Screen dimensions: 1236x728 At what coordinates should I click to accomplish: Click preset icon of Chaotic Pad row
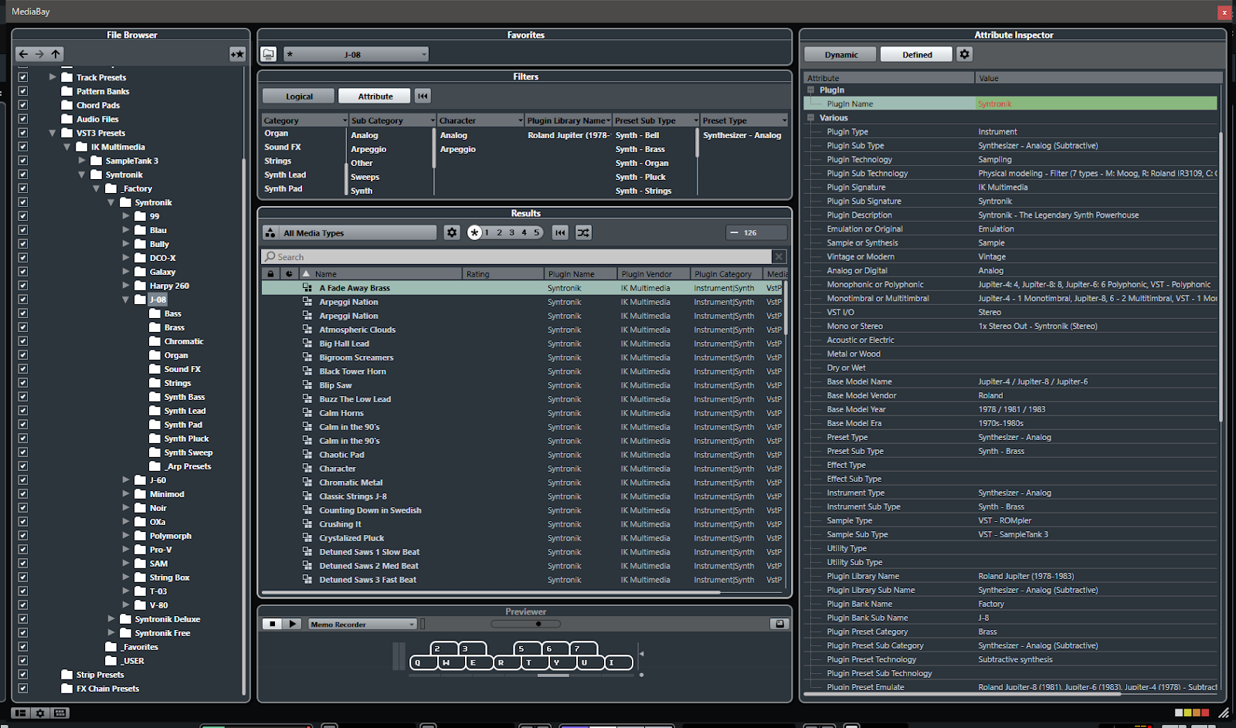tap(307, 455)
